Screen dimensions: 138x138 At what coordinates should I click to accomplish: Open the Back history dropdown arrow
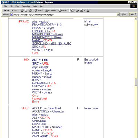[x=12, y=10]
